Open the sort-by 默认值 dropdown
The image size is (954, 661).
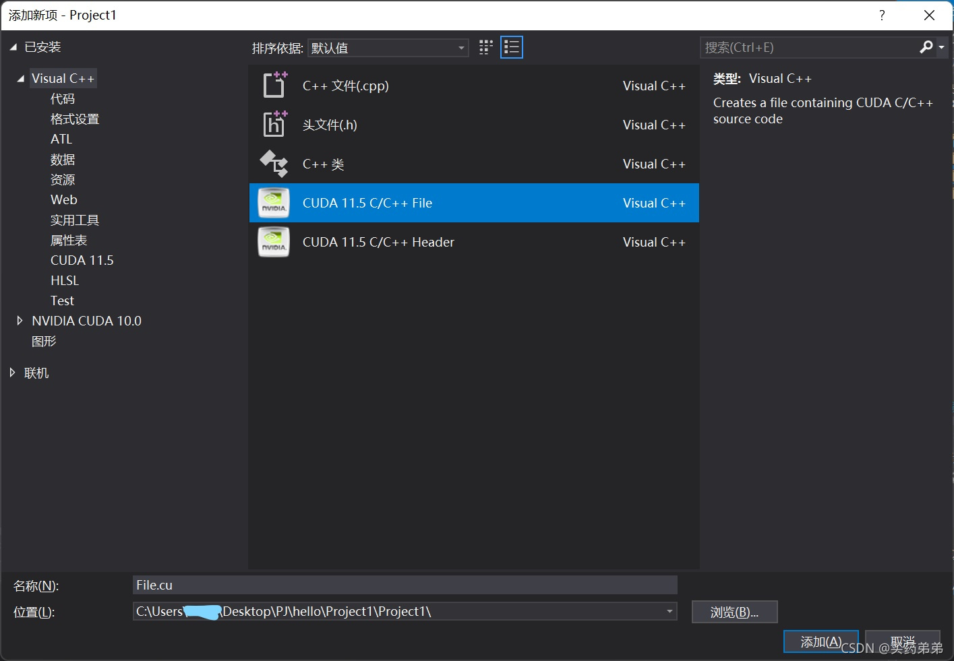[388, 48]
